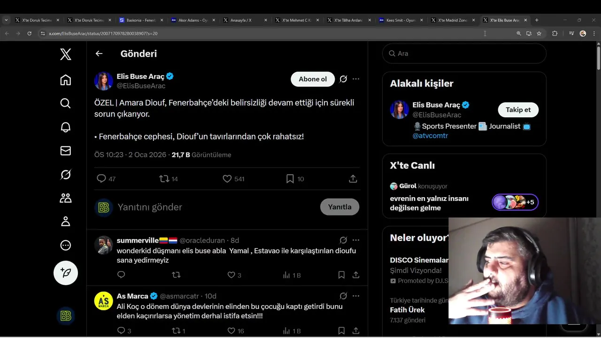Screen dimensions: 601x338
Task: Go back with the Gönderi arrow
Action: point(99,54)
